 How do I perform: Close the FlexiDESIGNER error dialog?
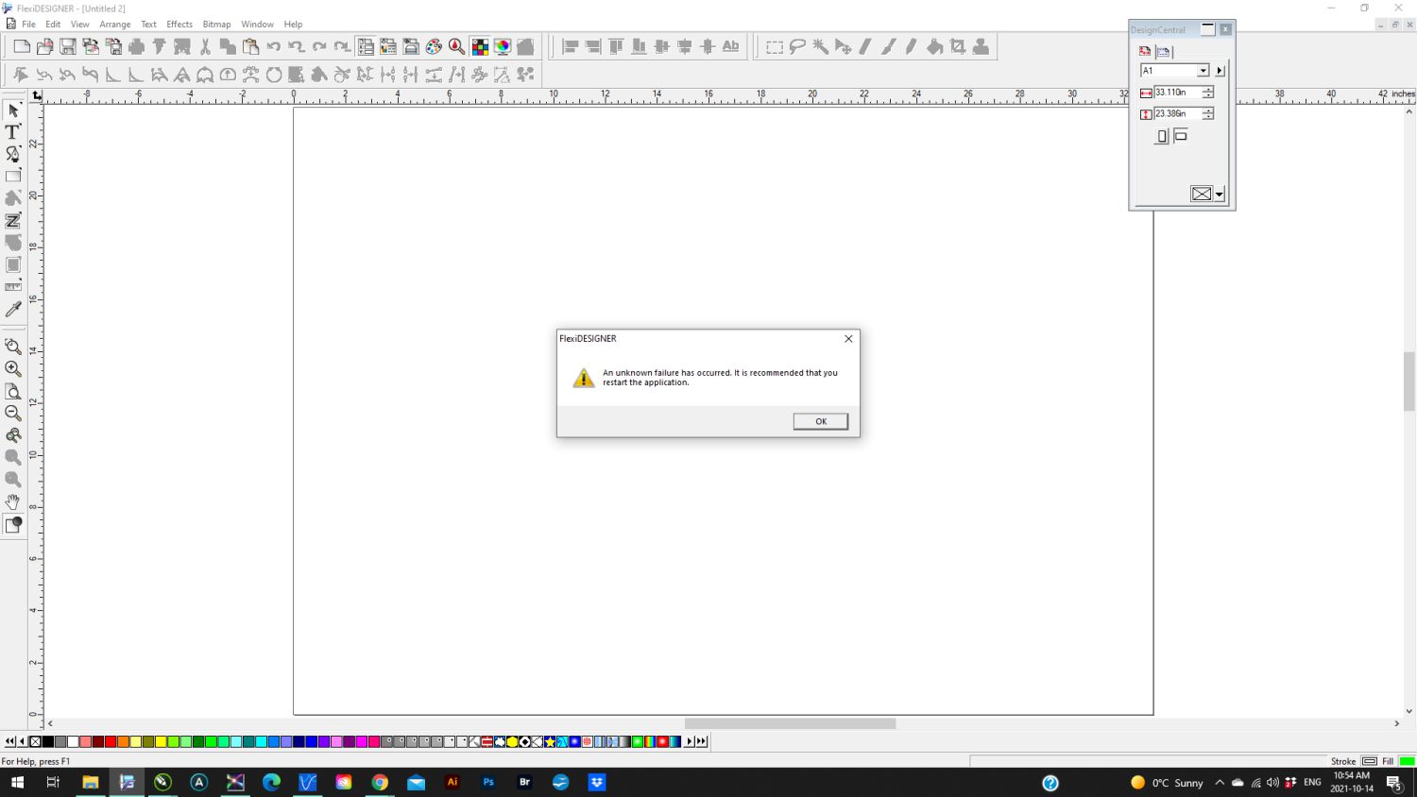point(848,338)
